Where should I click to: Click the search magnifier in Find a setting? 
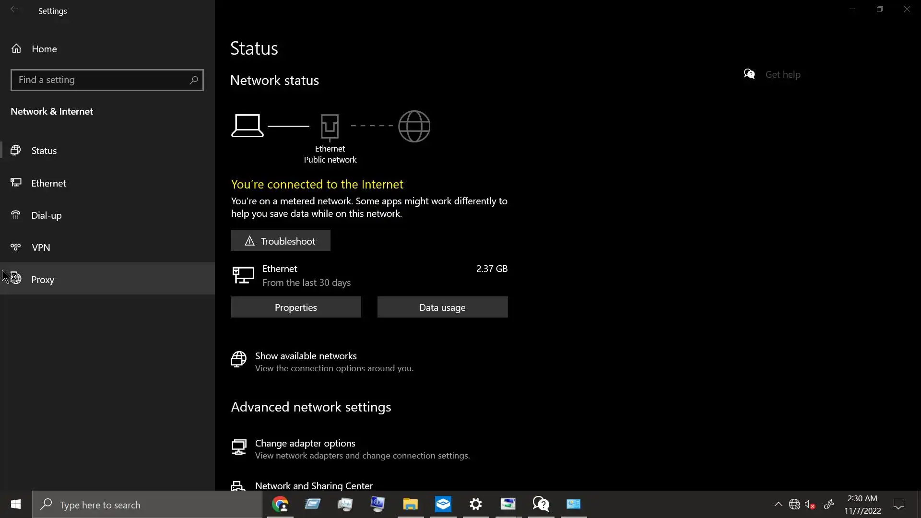point(194,80)
